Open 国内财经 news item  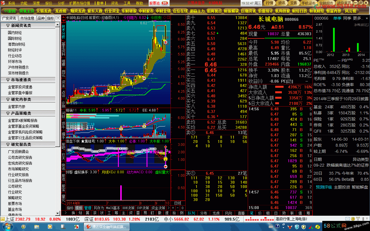15,33
